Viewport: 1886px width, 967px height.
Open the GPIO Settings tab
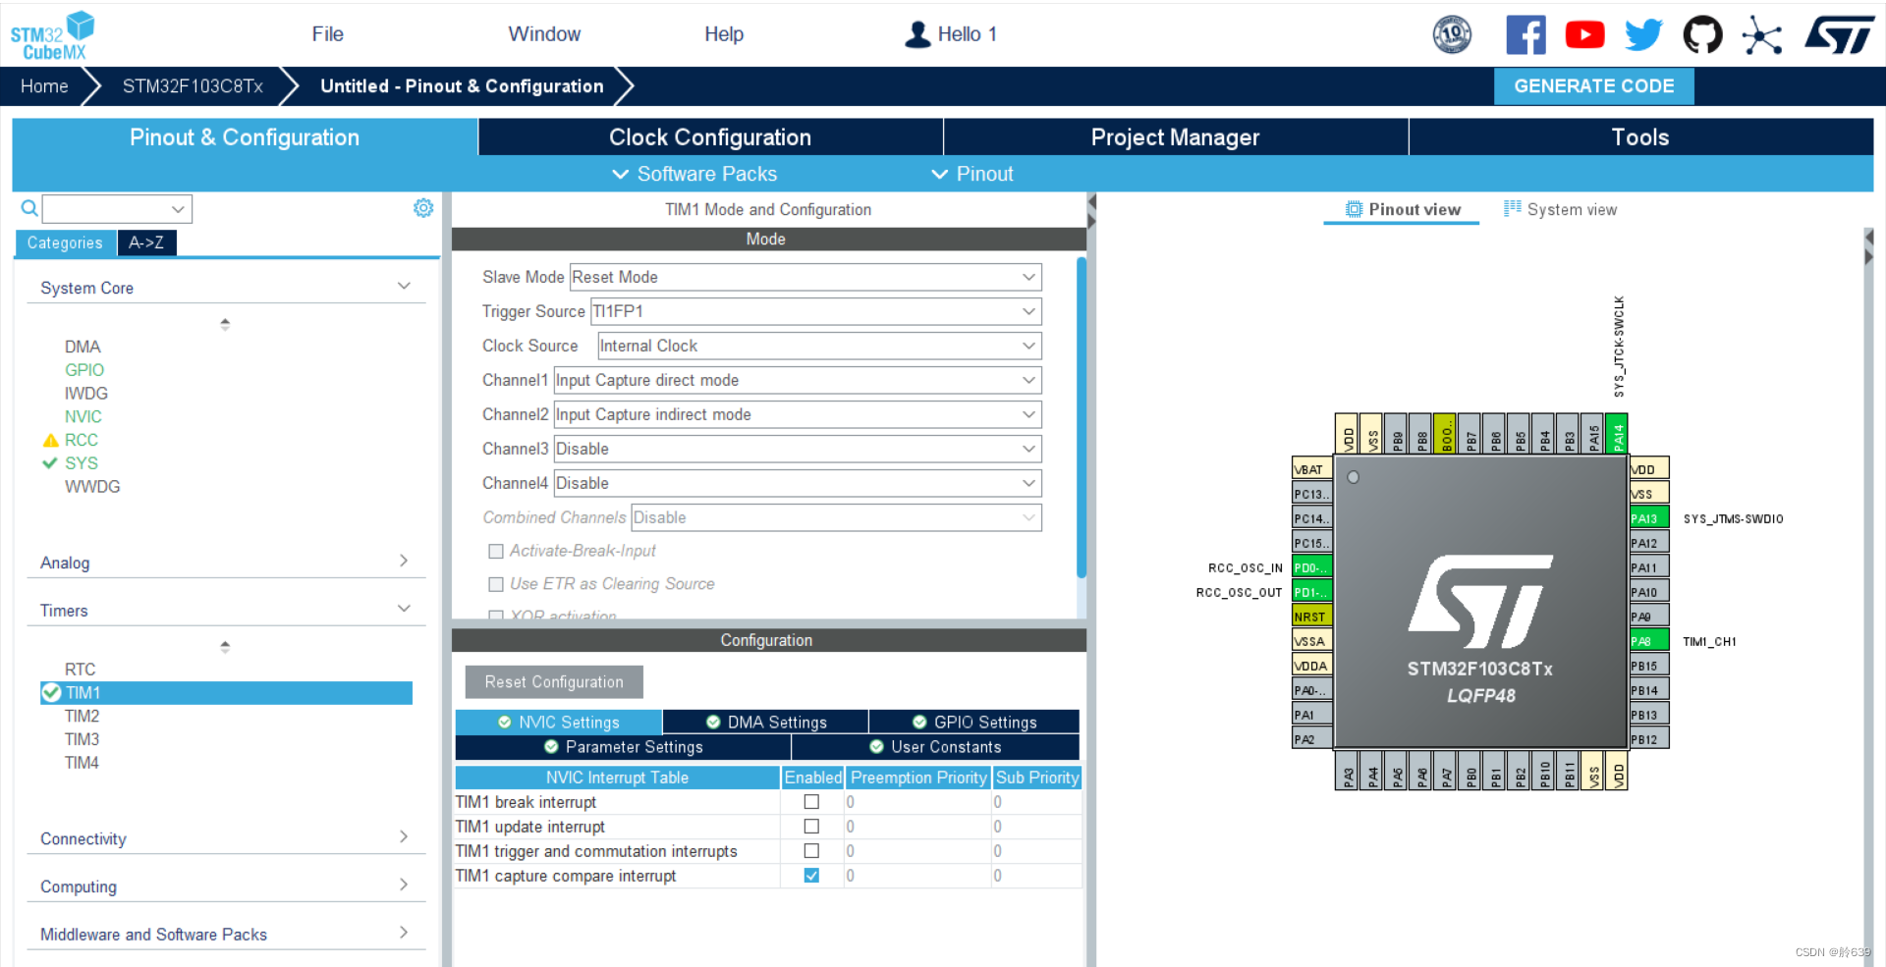tap(974, 722)
